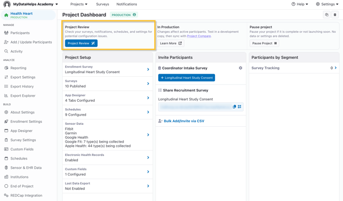Viewport: 343px width, 201px height.
Task: Click the Share Recruitment Survey list icon
Action: pyautogui.click(x=160, y=90)
